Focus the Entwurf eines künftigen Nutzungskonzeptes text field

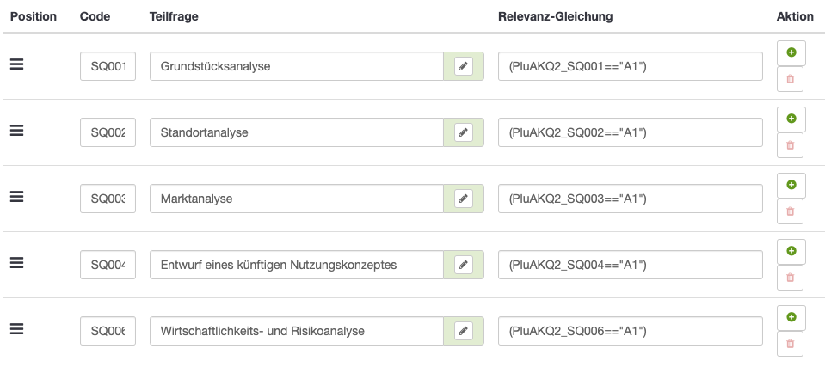[x=296, y=265]
